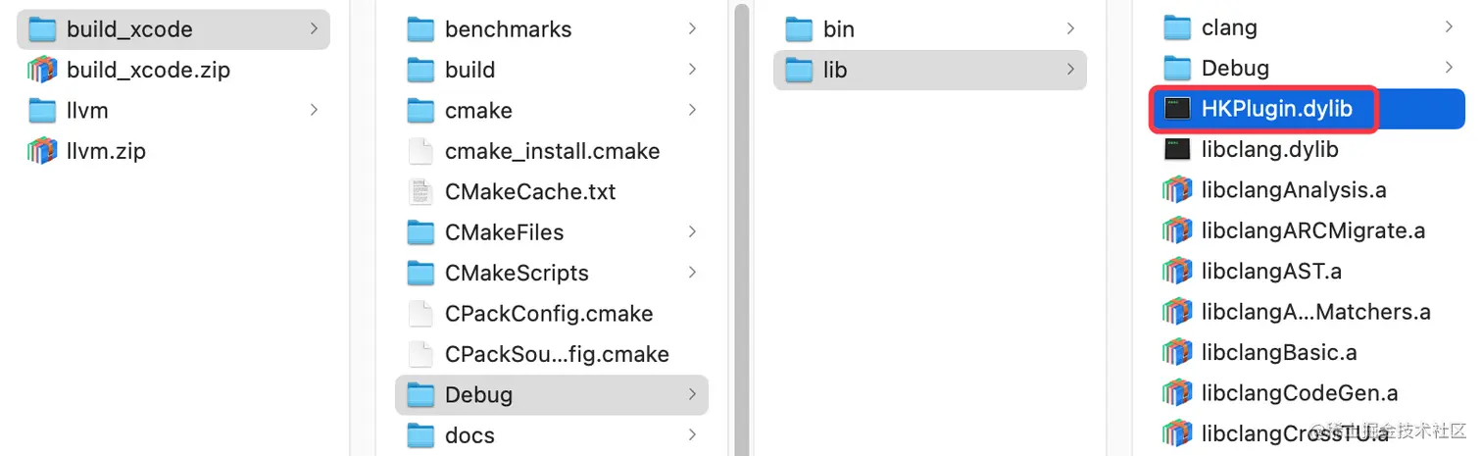Click the llvm.zip archive icon

[x=42, y=151]
